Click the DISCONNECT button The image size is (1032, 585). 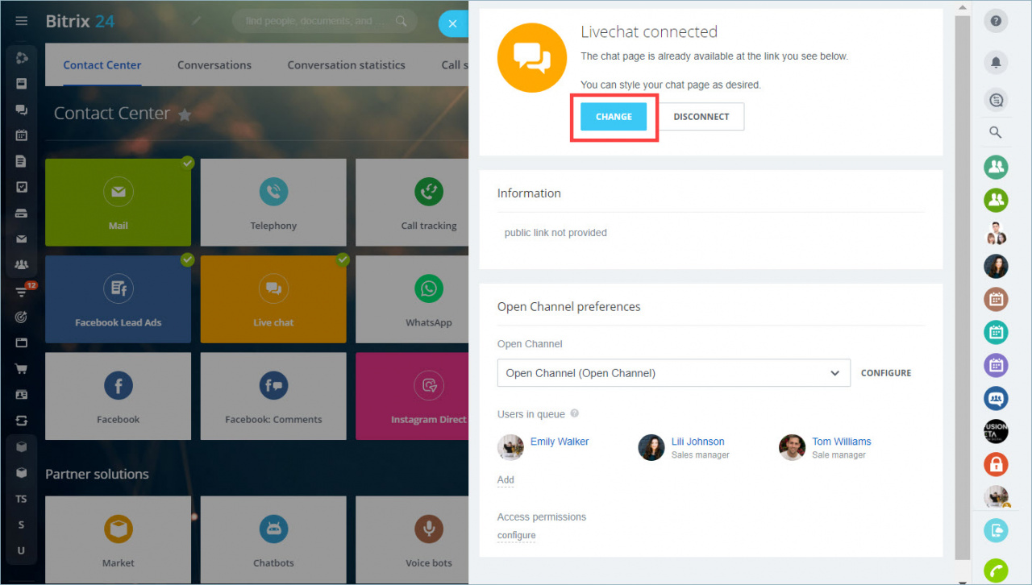(x=701, y=117)
